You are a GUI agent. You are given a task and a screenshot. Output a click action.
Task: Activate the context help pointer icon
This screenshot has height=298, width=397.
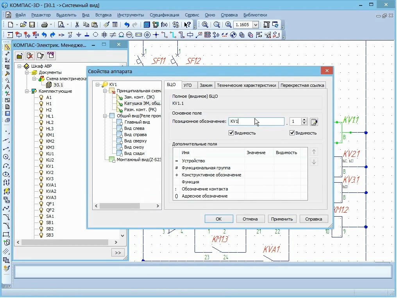click(187, 25)
